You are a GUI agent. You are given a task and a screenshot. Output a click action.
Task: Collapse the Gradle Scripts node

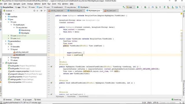(x=3, y=63)
